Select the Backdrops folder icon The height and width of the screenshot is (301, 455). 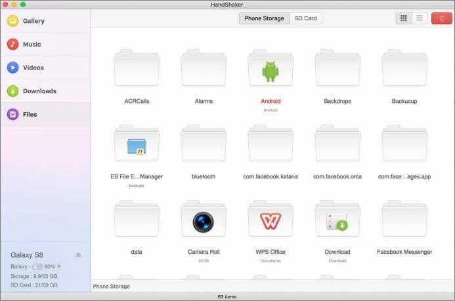pos(337,68)
